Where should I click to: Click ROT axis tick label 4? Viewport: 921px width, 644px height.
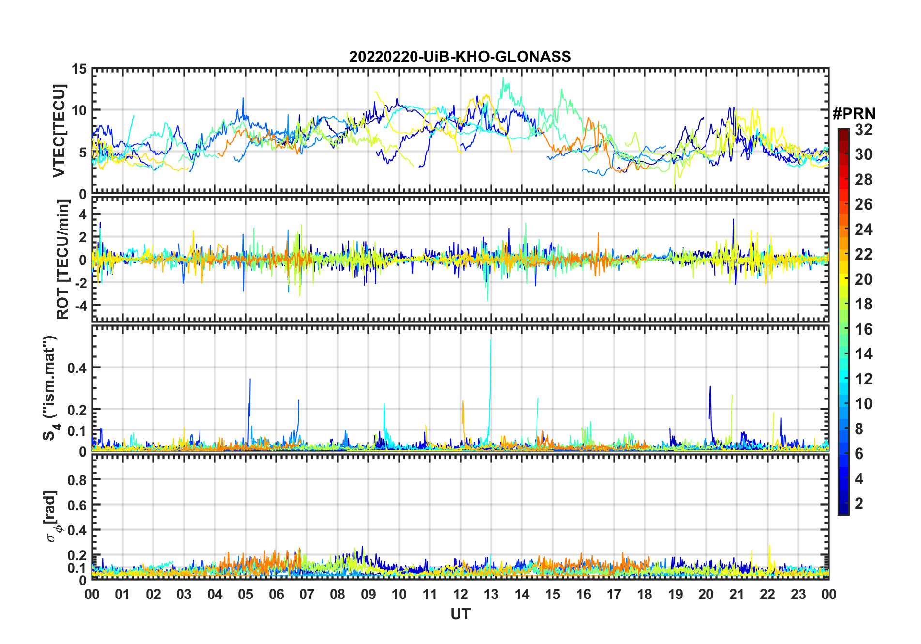point(83,214)
